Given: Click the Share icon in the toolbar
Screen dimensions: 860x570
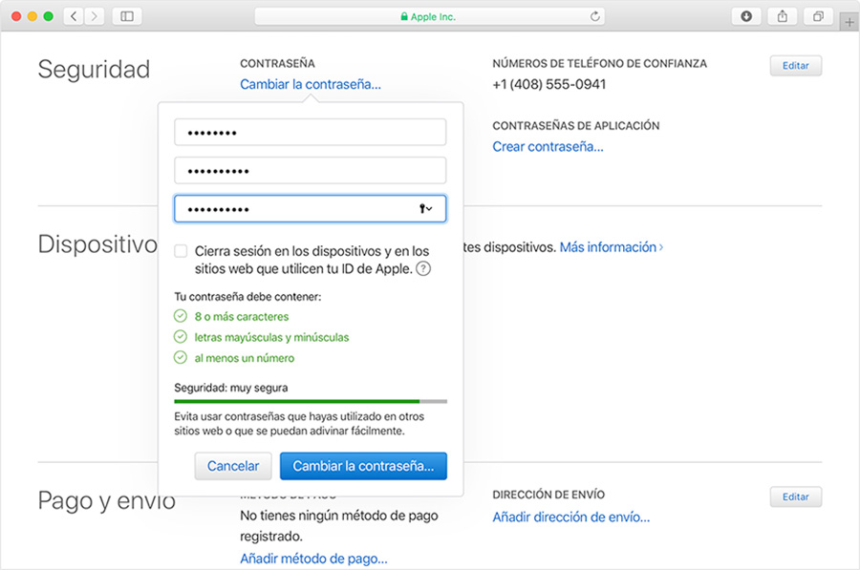Looking at the screenshot, I should pyautogui.click(x=781, y=16).
